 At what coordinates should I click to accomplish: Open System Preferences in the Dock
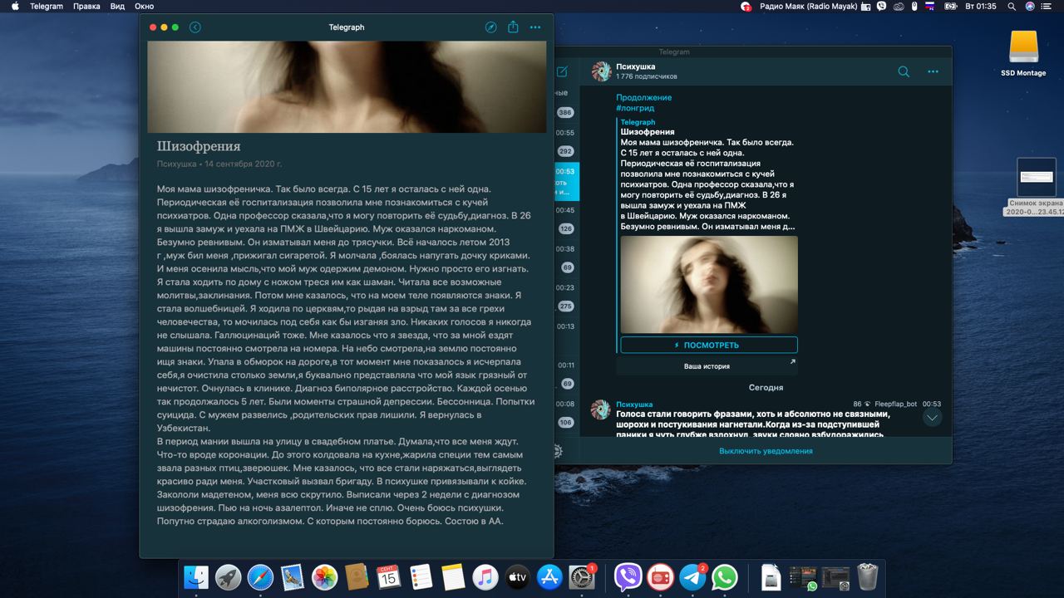(x=581, y=577)
